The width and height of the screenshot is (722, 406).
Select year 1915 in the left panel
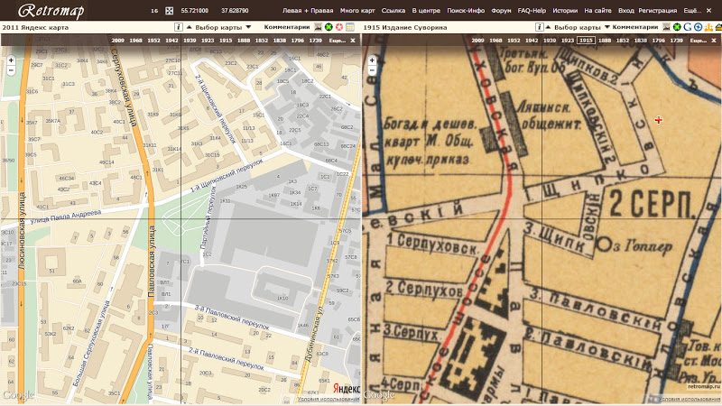point(226,41)
